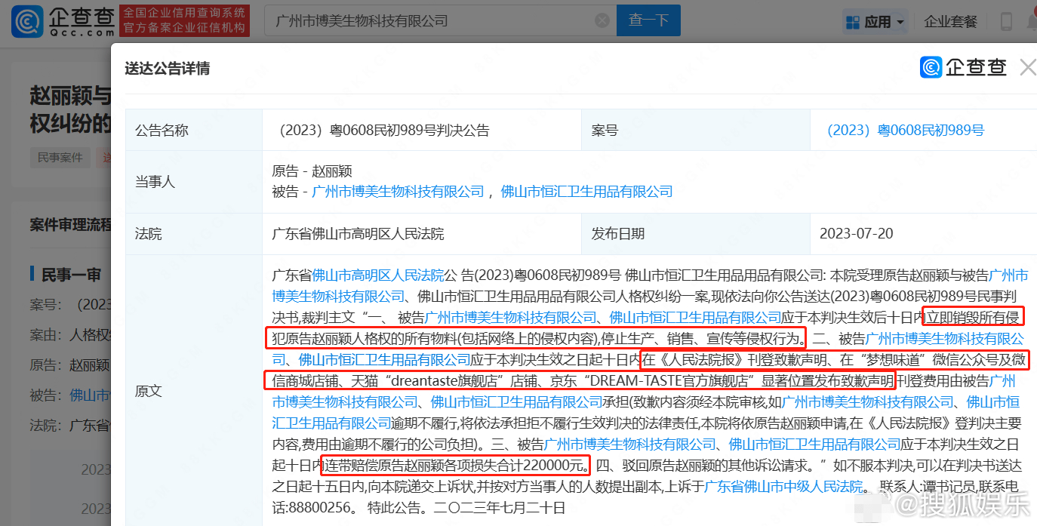Click 佛山市 defendant link in background page
This screenshot has height=526, width=1037.
[91, 395]
